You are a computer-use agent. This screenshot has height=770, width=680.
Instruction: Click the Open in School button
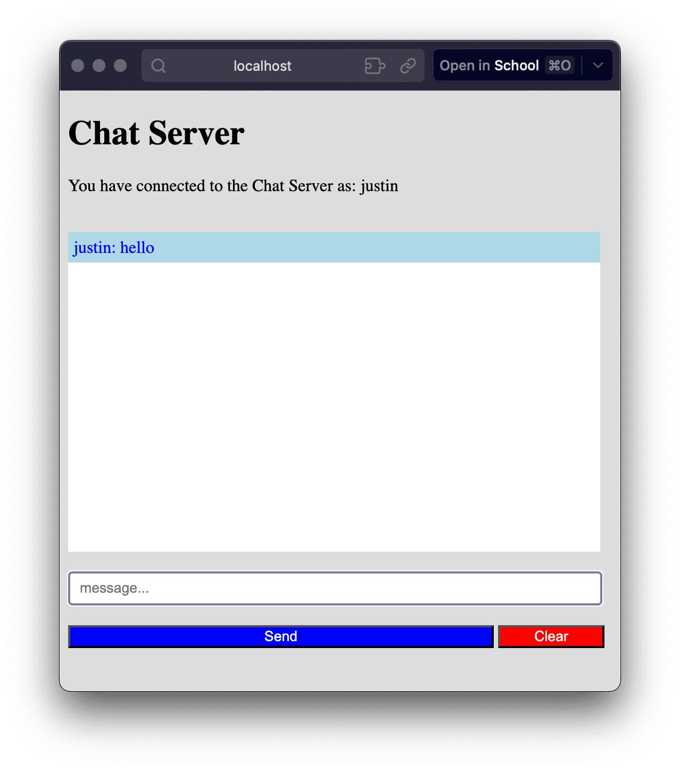[507, 65]
